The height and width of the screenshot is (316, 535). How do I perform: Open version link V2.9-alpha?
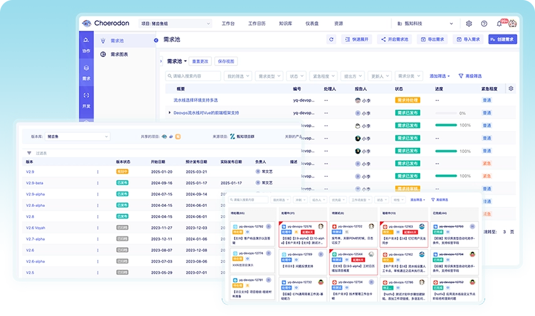coord(36,194)
